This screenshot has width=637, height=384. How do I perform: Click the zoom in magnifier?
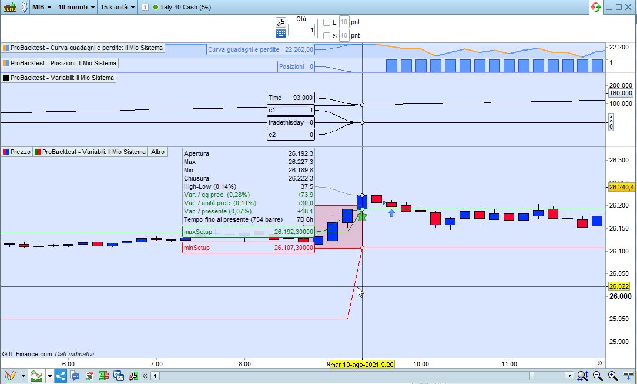coord(612,376)
